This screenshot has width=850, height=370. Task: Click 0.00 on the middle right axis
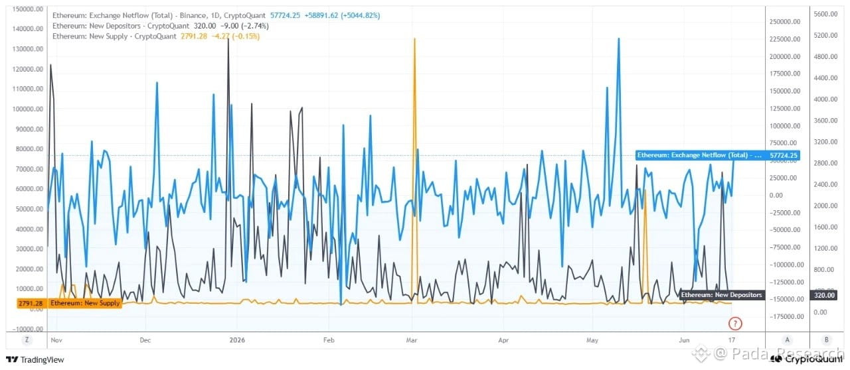point(777,195)
